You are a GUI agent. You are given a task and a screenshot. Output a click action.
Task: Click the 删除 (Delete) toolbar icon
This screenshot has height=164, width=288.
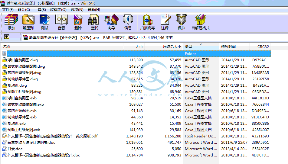[x=78, y=20]
